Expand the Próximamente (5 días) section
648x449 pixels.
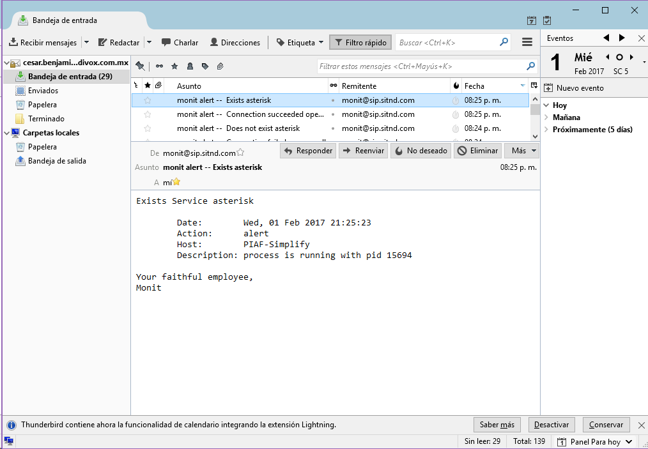coord(546,129)
